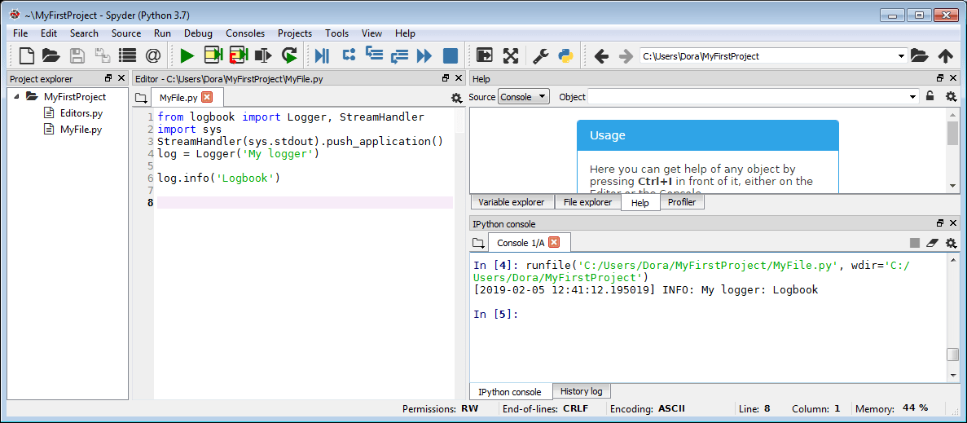
Task: Open the PYTHONPATH manager Python icon
Action: point(565,55)
